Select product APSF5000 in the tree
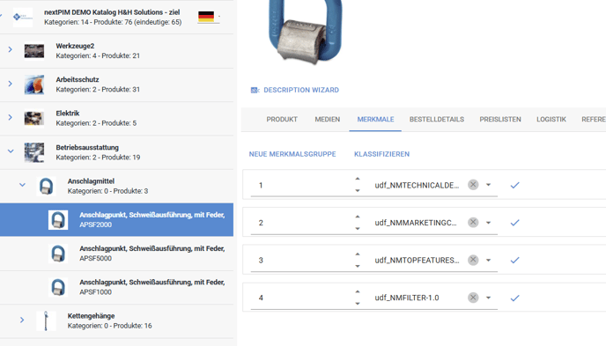The height and width of the screenshot is (346, 606). point(117,254)
